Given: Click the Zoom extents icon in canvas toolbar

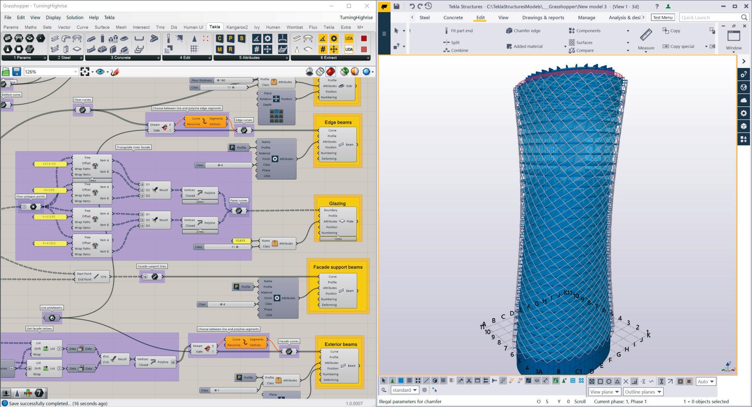Looking at the screenshot, I should point(85,72).
